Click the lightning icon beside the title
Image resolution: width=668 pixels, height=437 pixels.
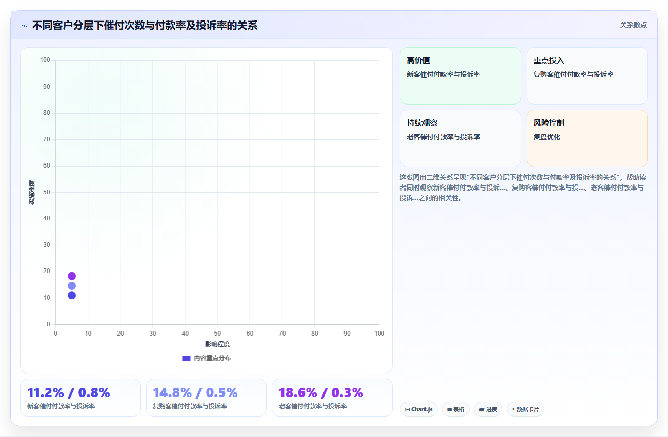(x=24, y=25)
